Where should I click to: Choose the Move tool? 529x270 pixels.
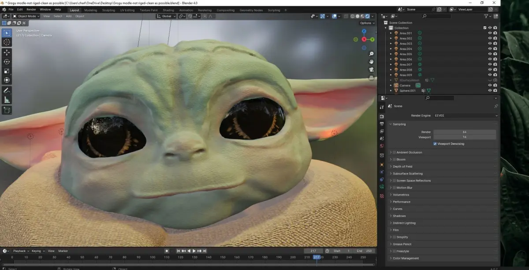pos(7,52)
